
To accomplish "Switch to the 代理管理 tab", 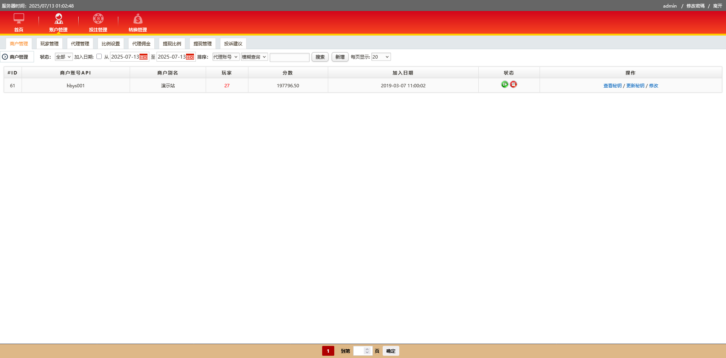I will (80, 43).
